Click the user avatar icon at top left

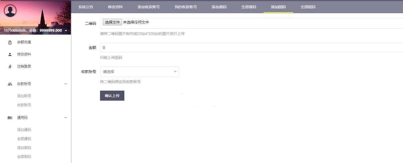pos(10,11)
